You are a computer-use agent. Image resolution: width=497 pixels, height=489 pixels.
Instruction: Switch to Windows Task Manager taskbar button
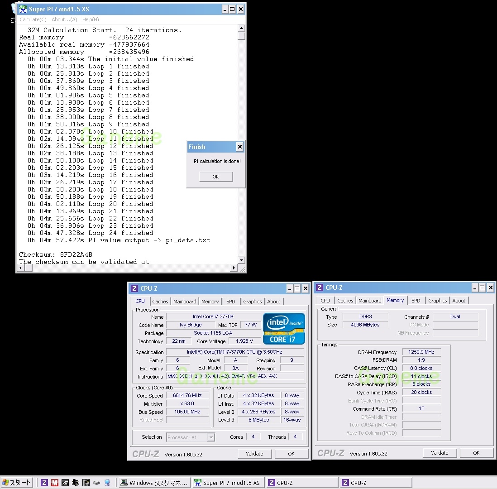click(154, 483)
